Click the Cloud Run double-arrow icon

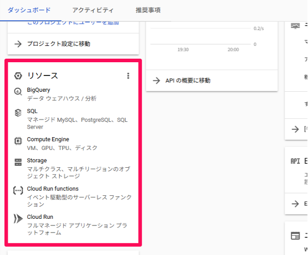click(18, 219)
